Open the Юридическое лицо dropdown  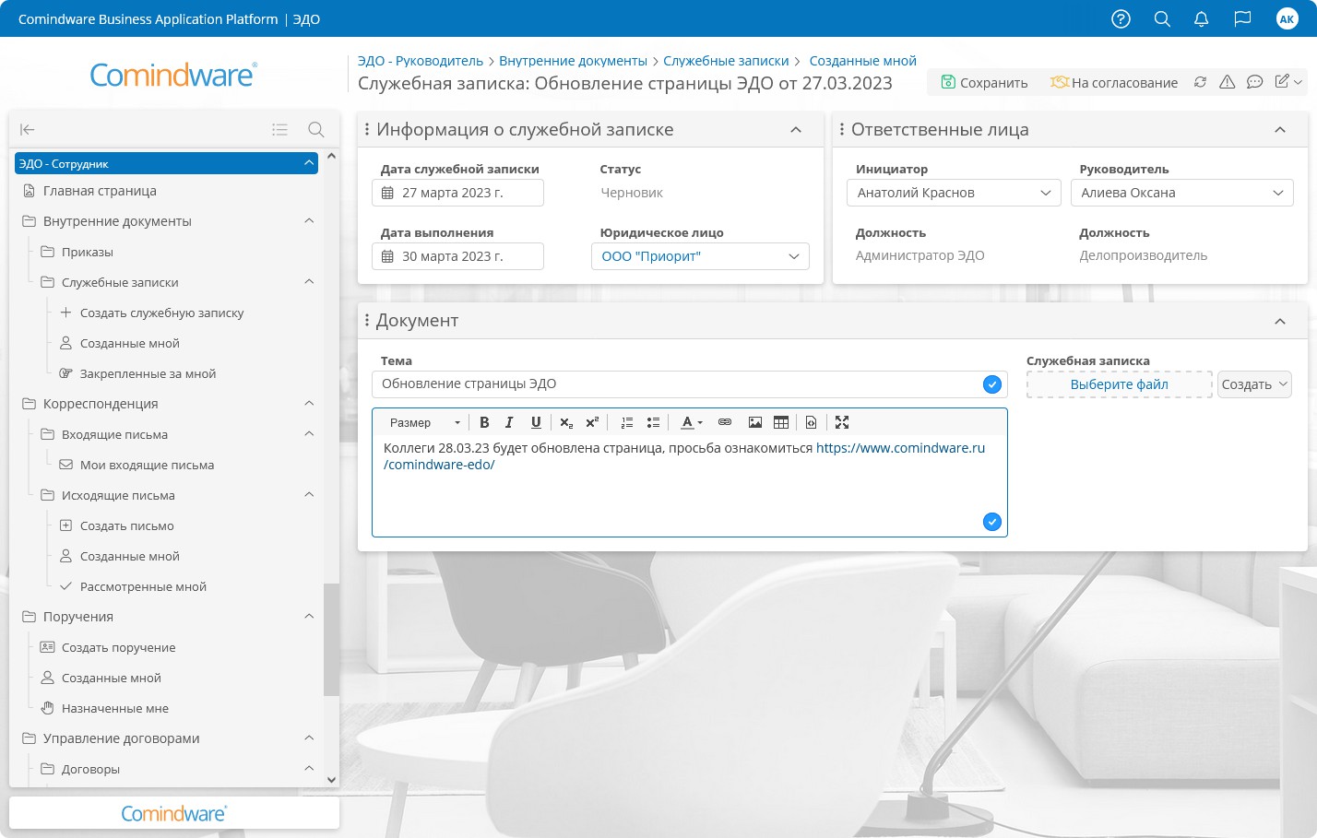(700, 256)
